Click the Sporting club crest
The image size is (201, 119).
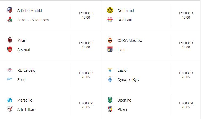click(110, 100)
